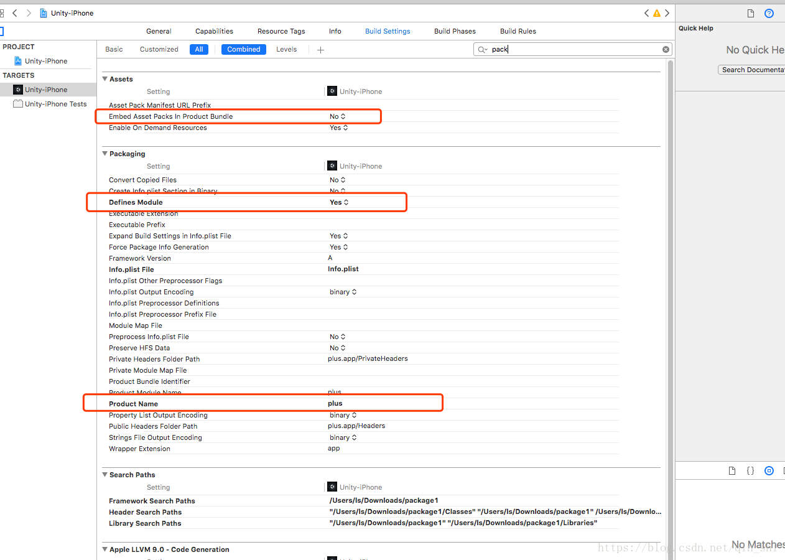Open the Build Rules tab

[x=518, y=31]
